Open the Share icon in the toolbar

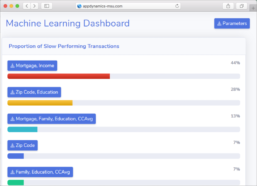click(x=228, y=6)
